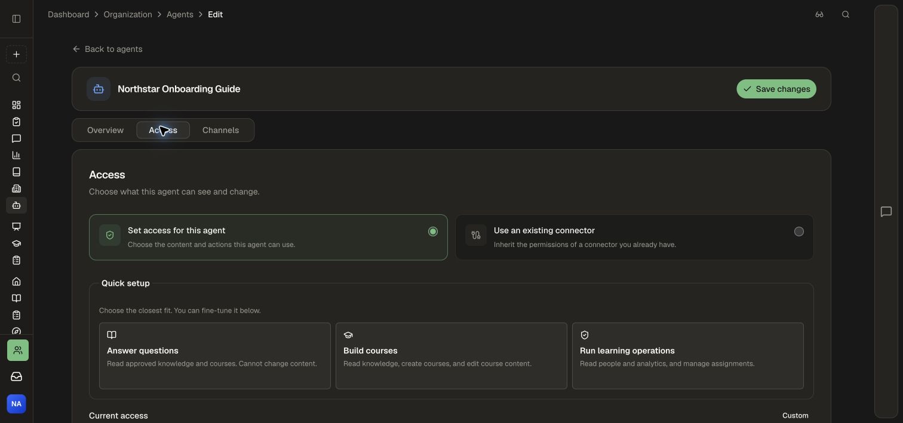Click Back to agents link
The width and height of the screenshot is (903, 423).
[x=107, y=49]
